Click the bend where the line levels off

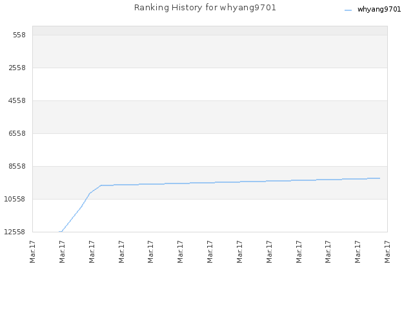(101, 185)
